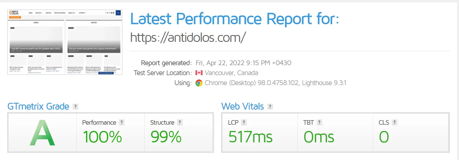Click the https://antidolos.com/ URL link
The image size is (459, 160).
[188, 38]
